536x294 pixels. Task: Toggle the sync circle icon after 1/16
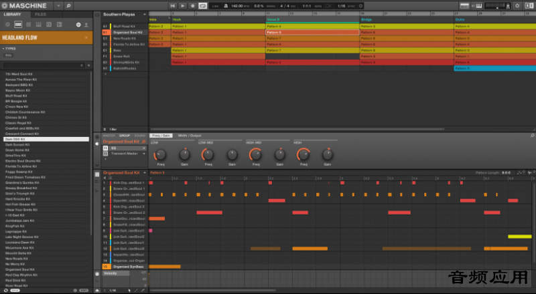360,6
